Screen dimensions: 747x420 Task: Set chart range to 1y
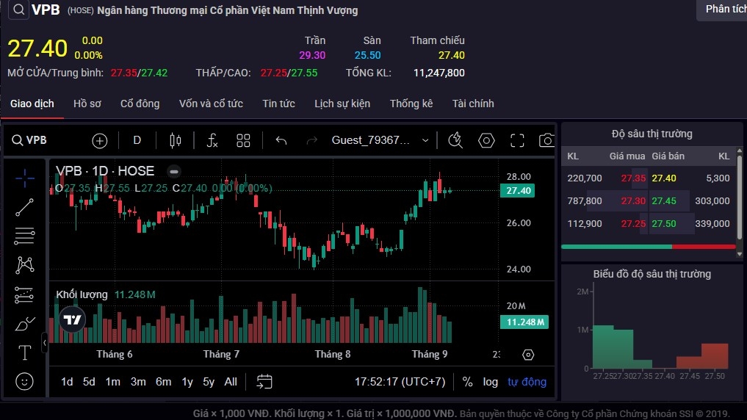[187, 382]
